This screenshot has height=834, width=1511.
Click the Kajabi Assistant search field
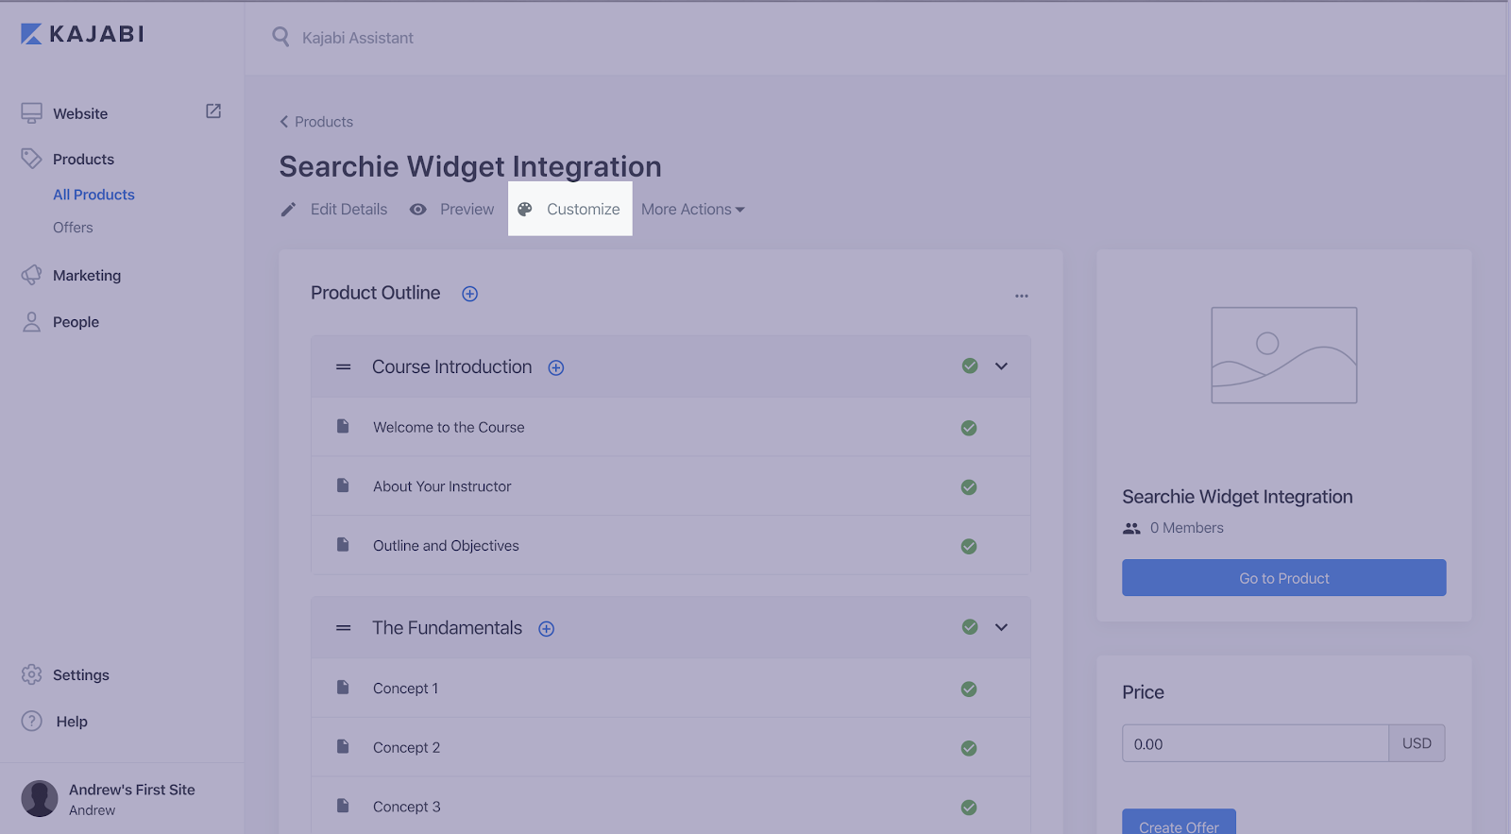tap(358, 38)
